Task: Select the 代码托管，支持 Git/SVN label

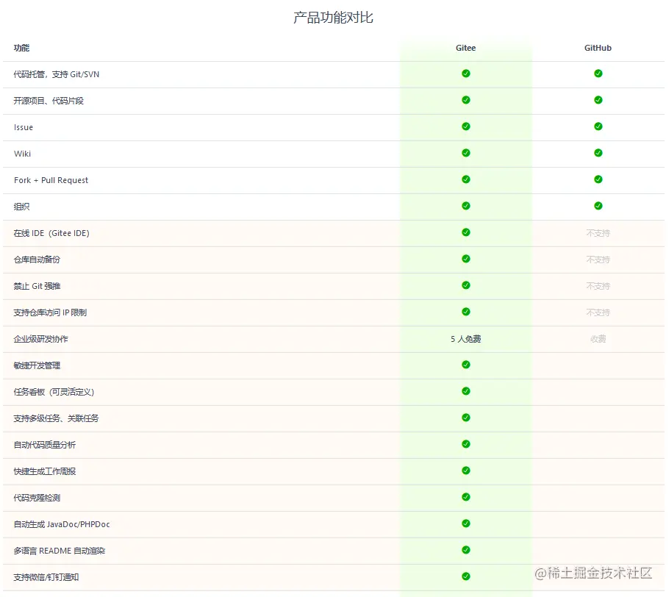Action: point(57,74)
